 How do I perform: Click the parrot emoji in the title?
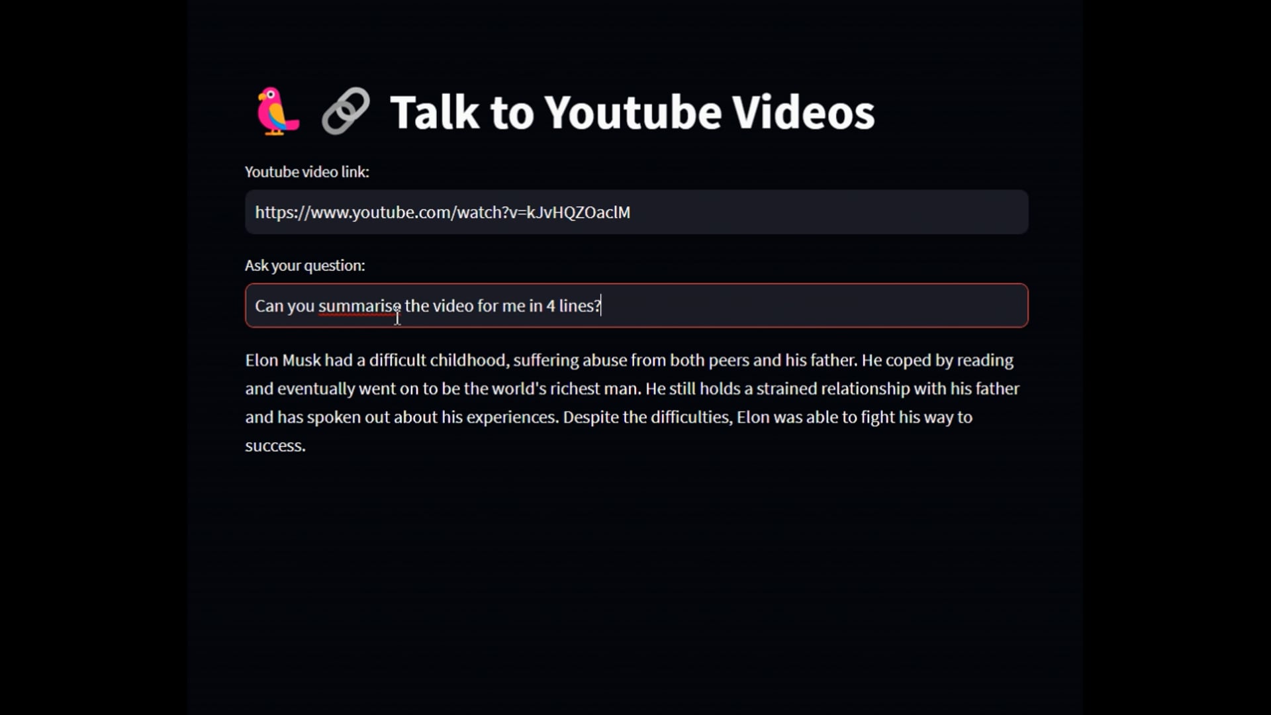tap(277, 111)
